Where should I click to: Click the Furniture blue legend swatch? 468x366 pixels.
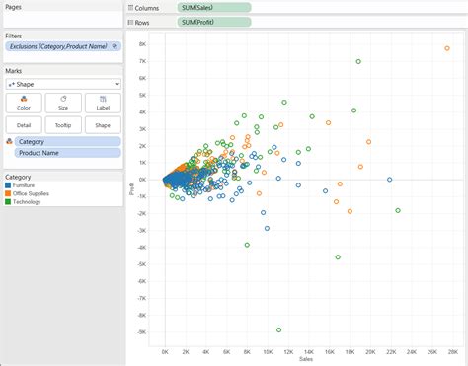pos(8,185)
